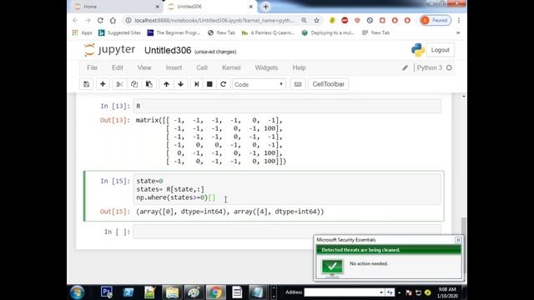
Task: Click the zoom magnifier in address bar
Action: [304, 20]
